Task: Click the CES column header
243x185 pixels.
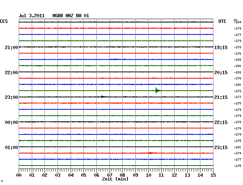Action: tap(4, 21)
